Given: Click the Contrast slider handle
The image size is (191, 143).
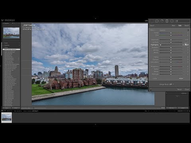Looking at the screenshot, I should click(x=171, y=43).
